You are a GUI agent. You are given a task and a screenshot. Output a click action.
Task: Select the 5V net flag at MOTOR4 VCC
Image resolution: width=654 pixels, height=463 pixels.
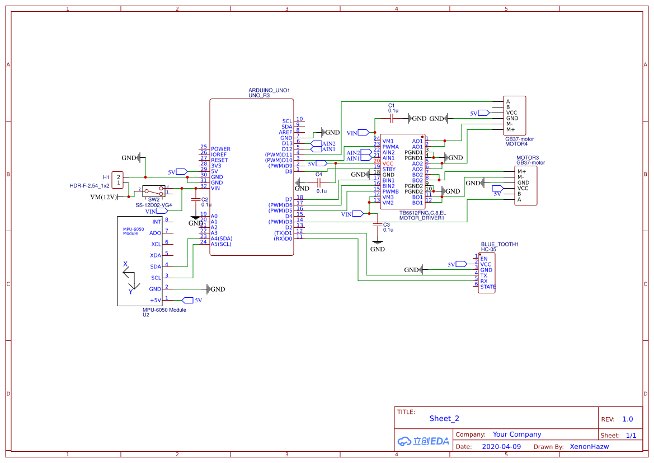pyautogui.click(x=484, y=113)
